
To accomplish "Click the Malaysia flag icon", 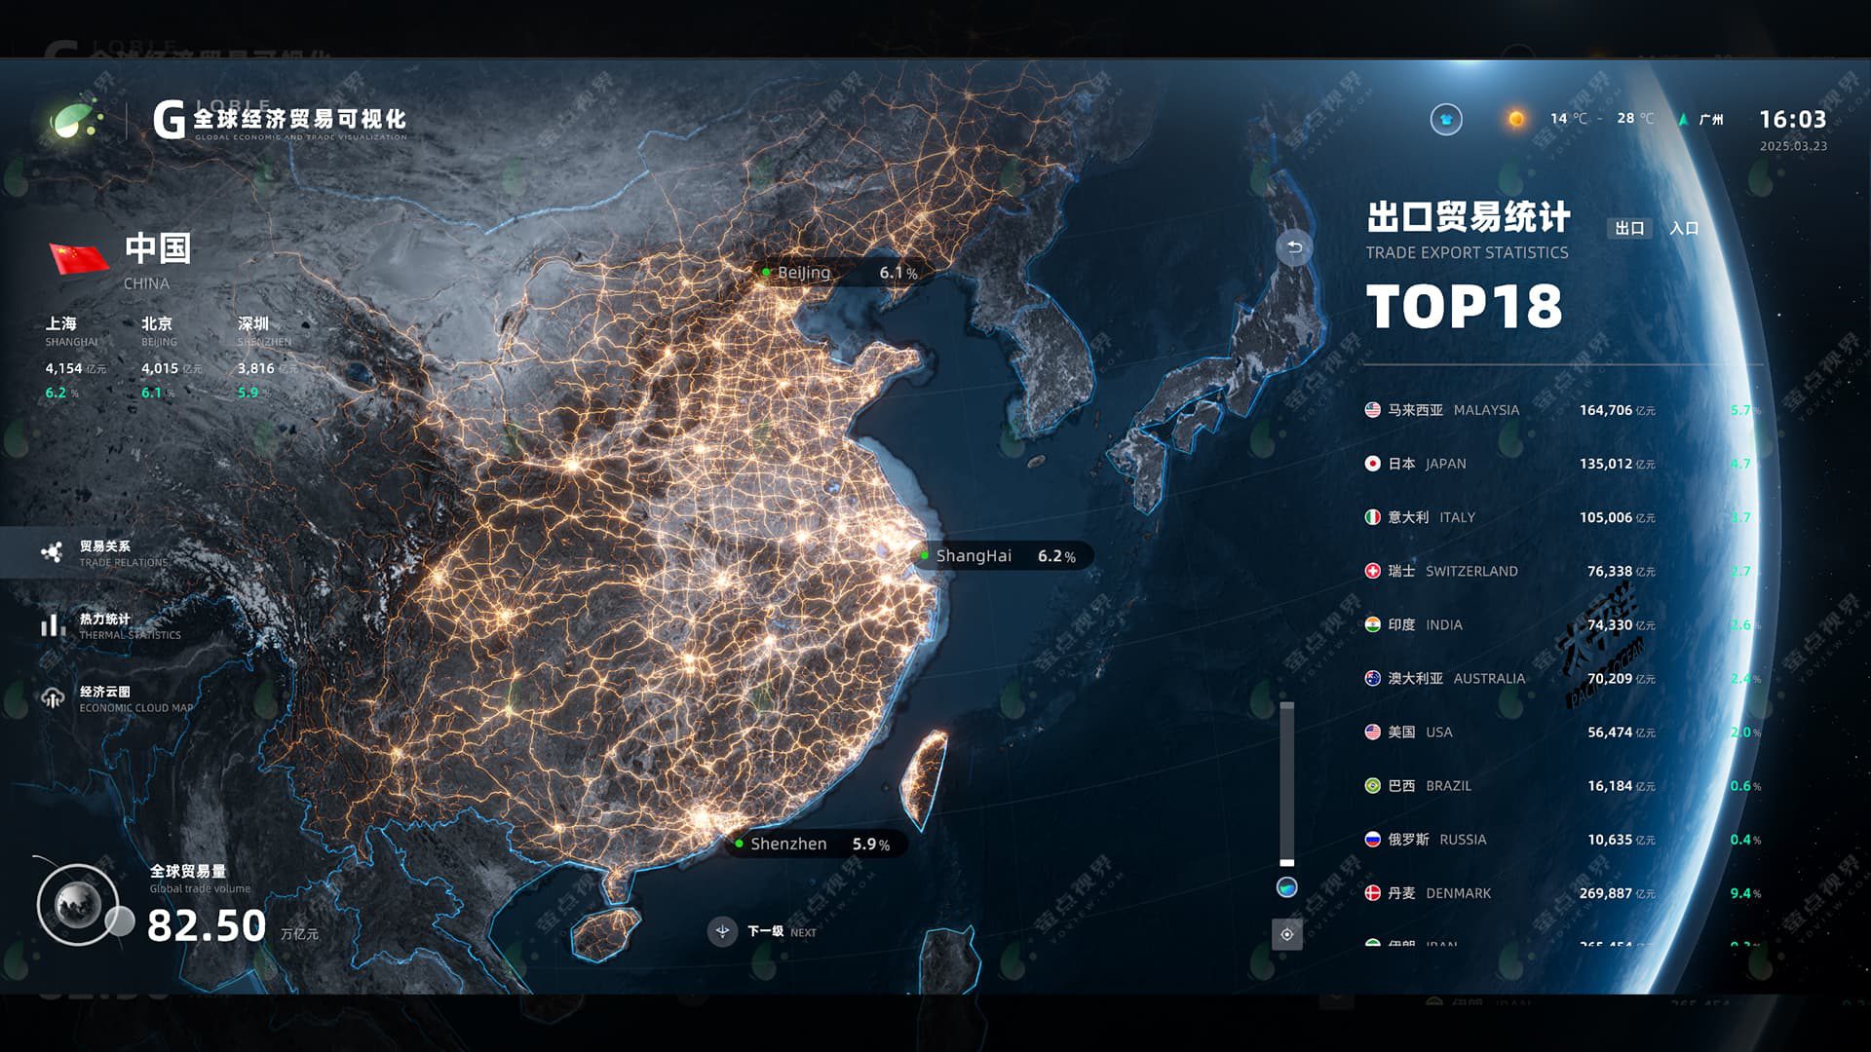I will coord(1372,410).
